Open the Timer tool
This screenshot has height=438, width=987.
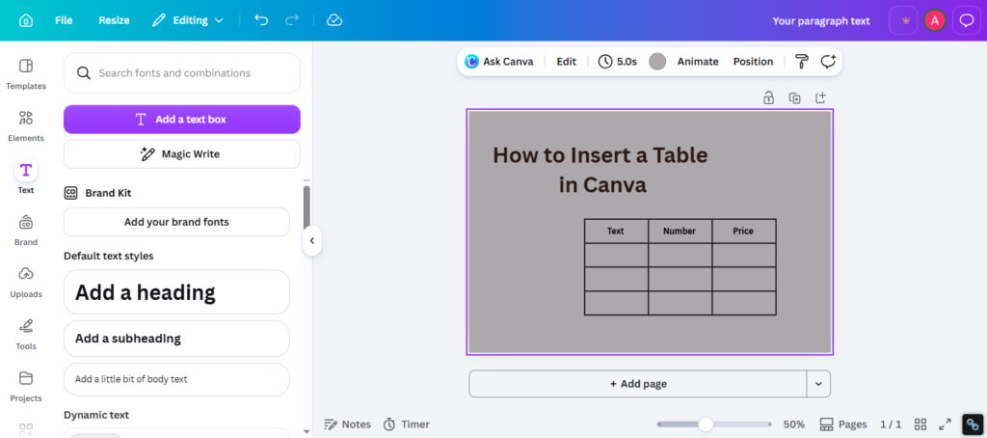(407, 424)
